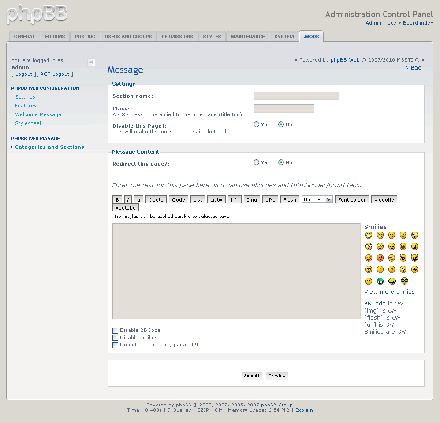
Task: Open the Font colour picker
Action: point(352,199)
